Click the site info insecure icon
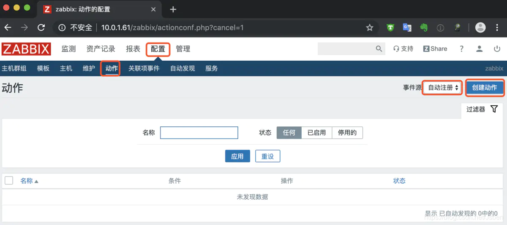The image size is (507, 225). 62,28
